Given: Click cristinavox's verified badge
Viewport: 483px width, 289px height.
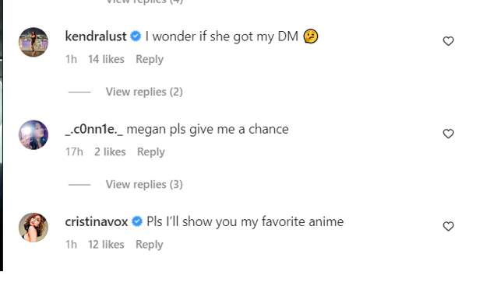Looking at the screenshot, I should click(137, 221).
